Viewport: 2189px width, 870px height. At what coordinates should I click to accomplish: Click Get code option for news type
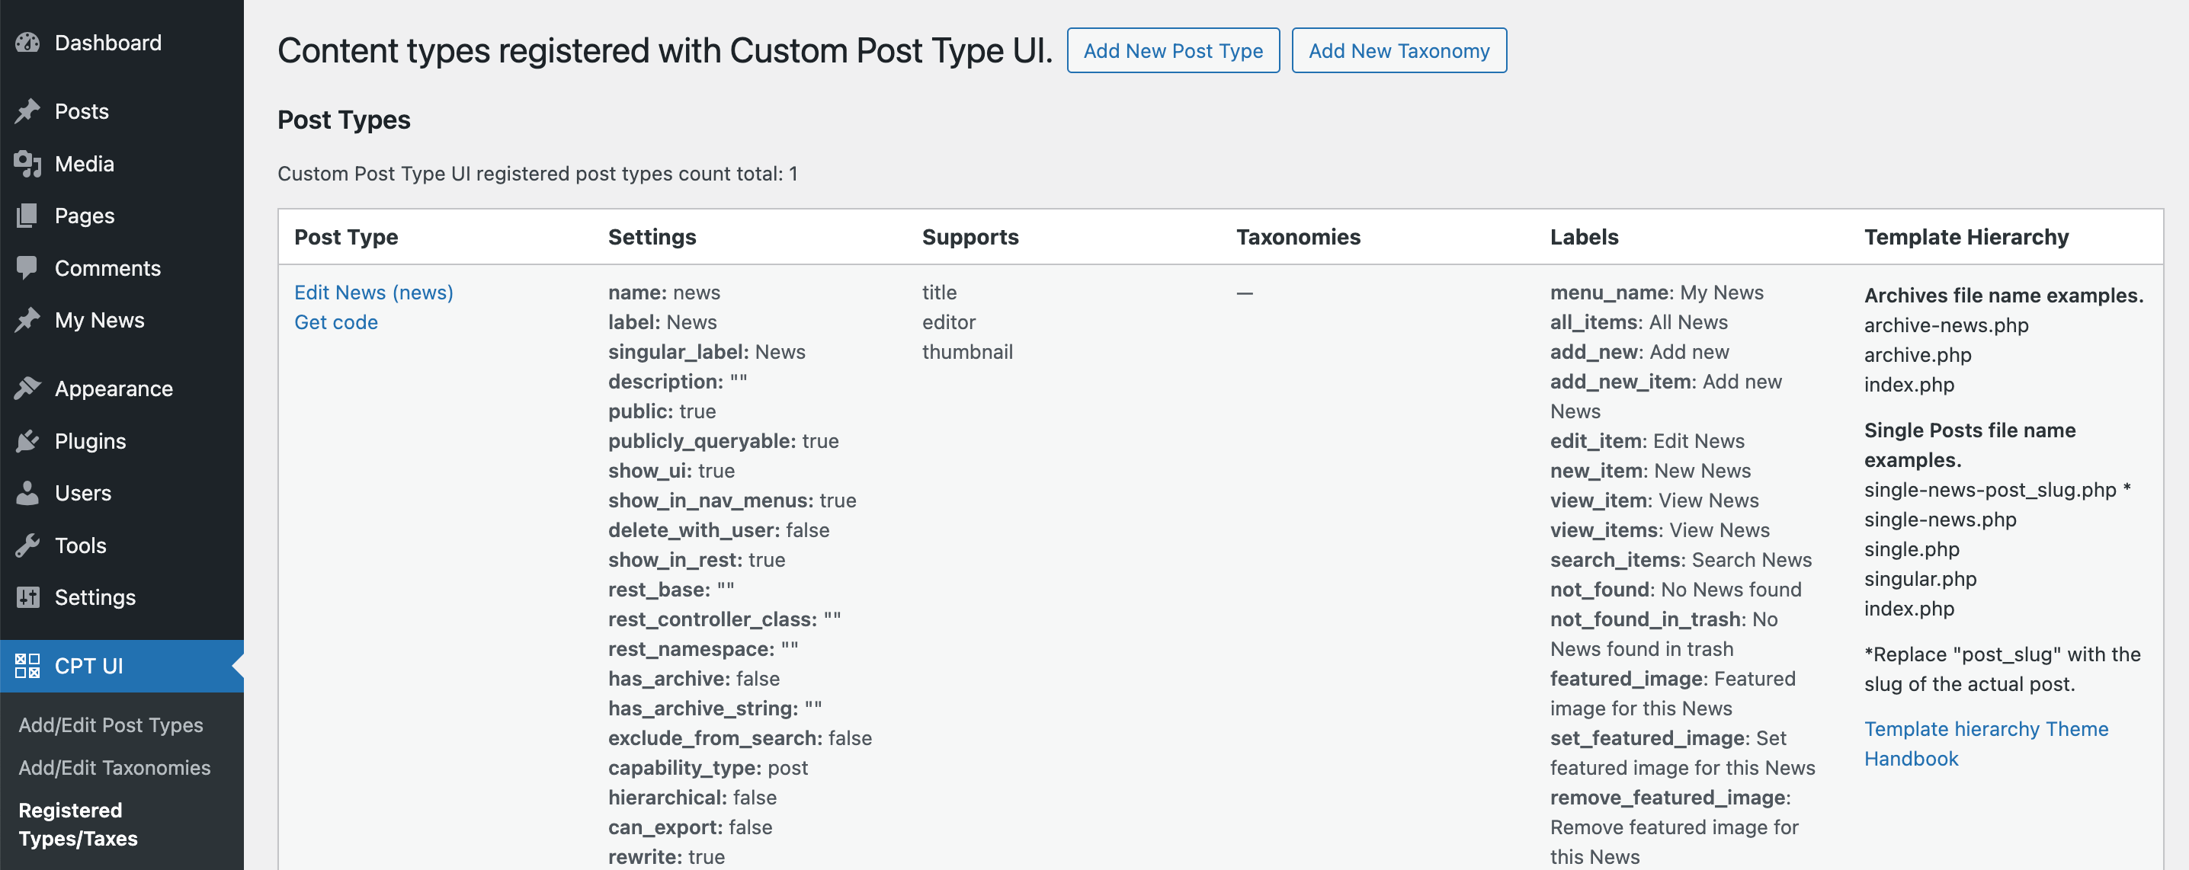tap(335, 321)
